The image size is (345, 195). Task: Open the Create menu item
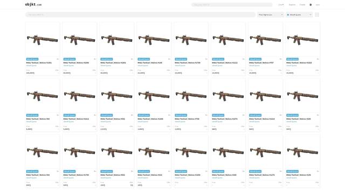pos(302,5)
